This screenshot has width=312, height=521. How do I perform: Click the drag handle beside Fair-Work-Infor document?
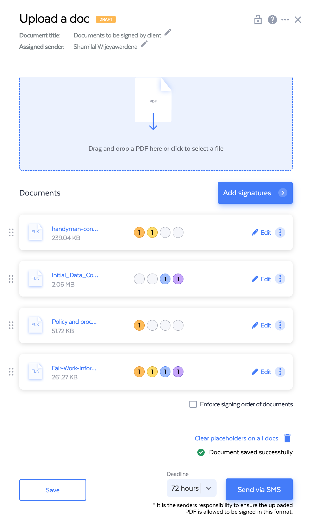click(x=11, y=372)
